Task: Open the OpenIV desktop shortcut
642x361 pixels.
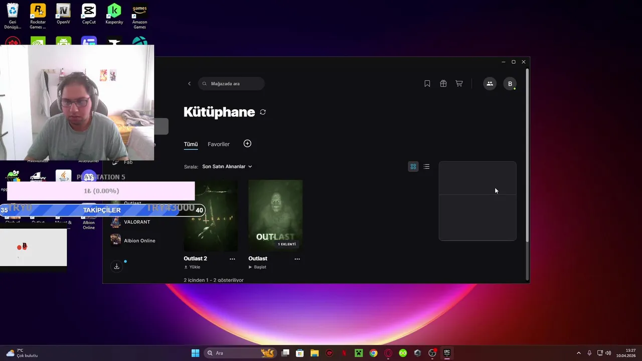Action: click(x=63, y=14)
